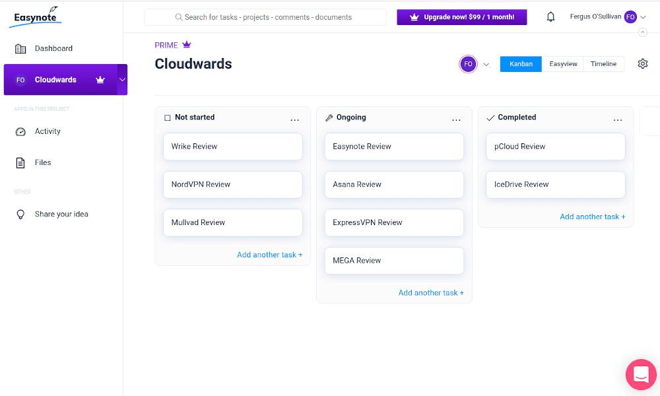
Task: Click the checkmark icon beside Completed
Action: (x=490, y=118)
